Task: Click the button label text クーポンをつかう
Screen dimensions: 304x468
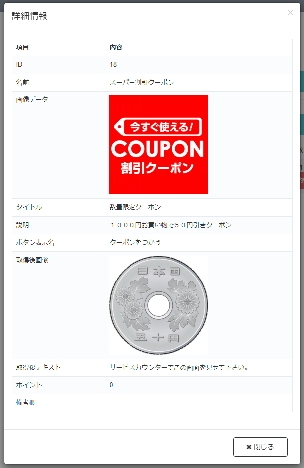Action: tap(135, 242)
